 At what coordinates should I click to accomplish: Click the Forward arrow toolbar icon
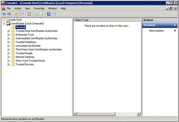click(9, 14)
